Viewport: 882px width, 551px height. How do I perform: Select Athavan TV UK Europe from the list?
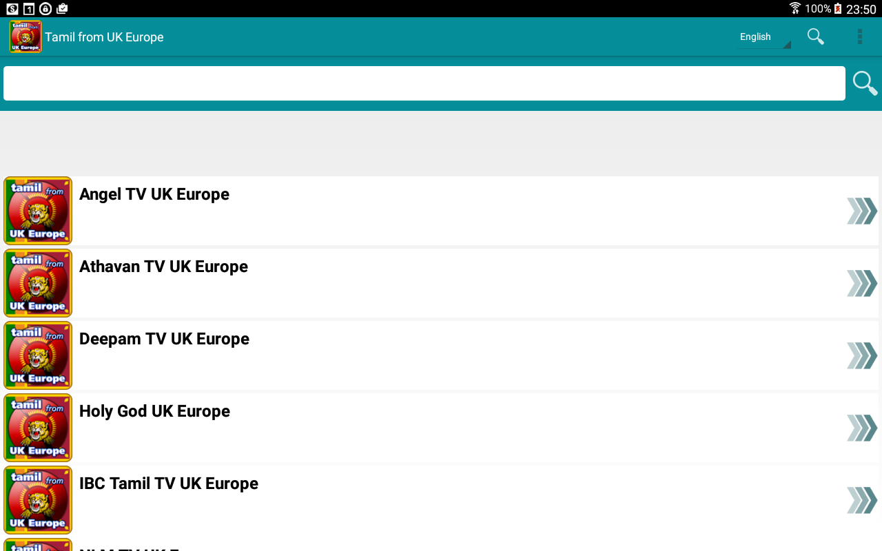pos(163,267)
